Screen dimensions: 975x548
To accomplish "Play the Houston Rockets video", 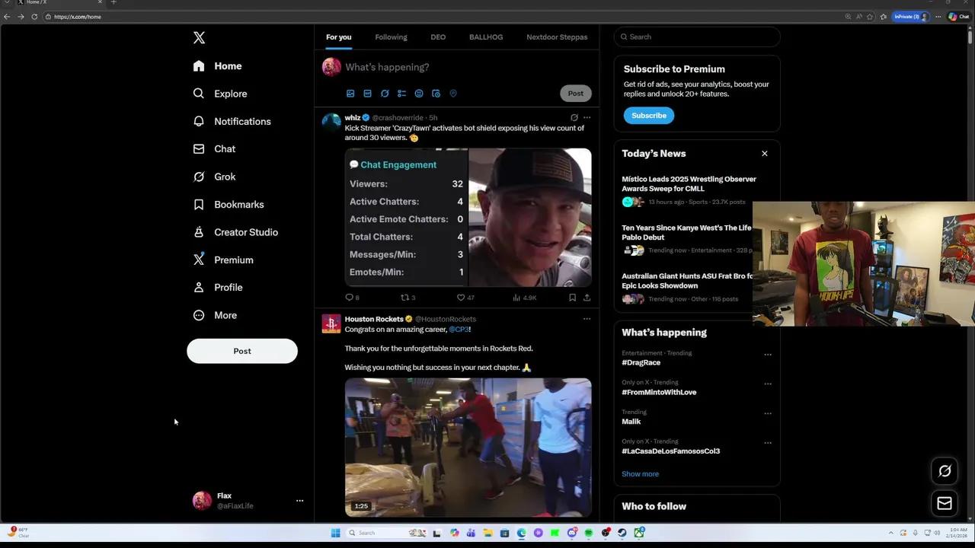I will pos(468,448).
